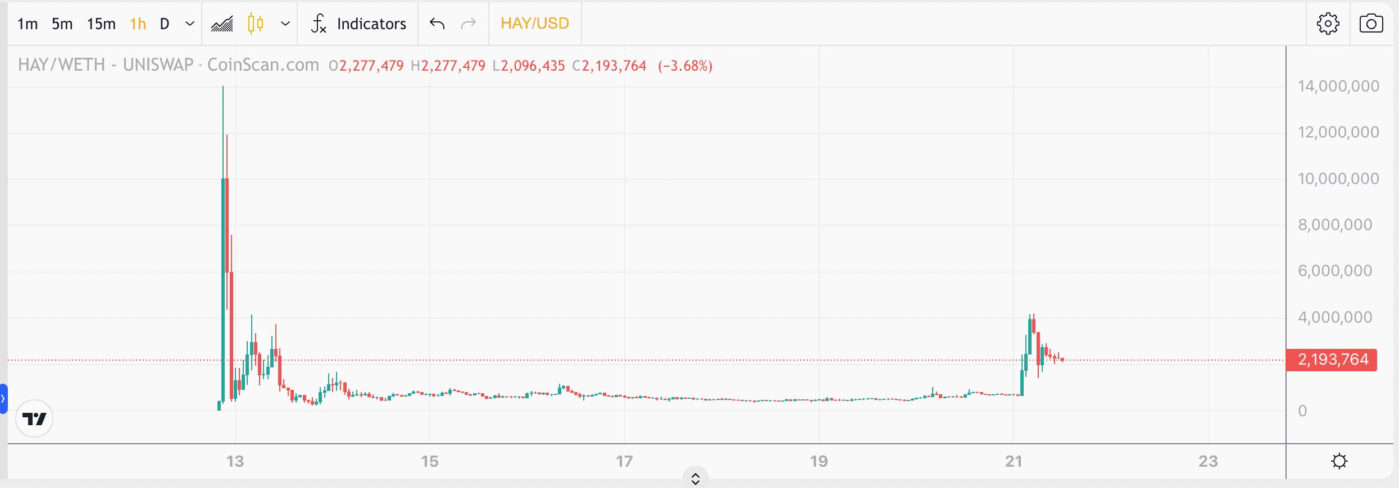Open the blue side panel expander arrow
The image size is (1399, 488).
click(x=3, y=398)
